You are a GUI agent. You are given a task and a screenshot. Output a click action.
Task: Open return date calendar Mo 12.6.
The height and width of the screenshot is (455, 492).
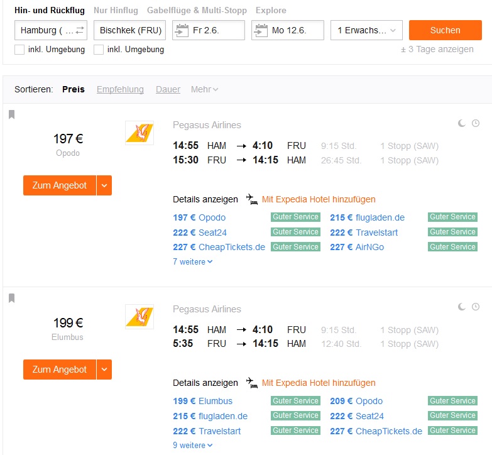(x=287, y=30)
